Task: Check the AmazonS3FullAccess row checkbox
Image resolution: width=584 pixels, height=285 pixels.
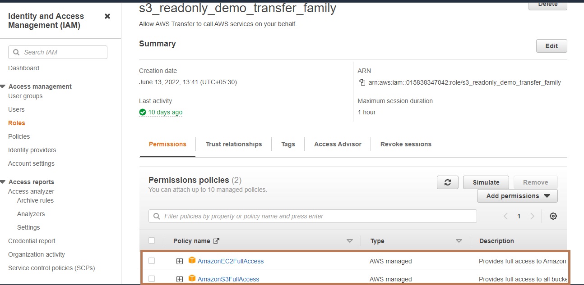Action: pos(152,279)
